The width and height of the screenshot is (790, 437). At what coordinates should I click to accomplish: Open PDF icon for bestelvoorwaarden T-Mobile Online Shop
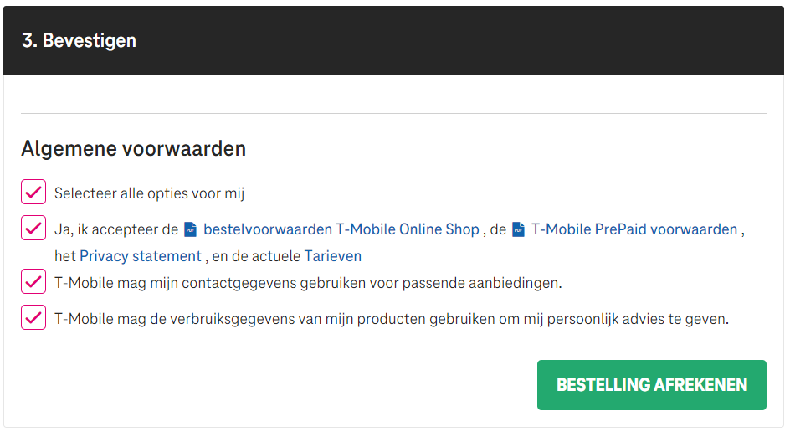[191, 230]
